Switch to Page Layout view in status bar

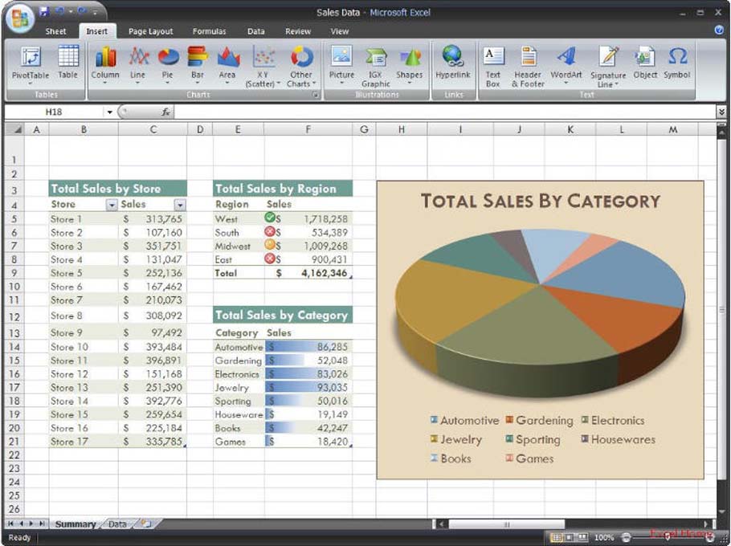(570, 536)
